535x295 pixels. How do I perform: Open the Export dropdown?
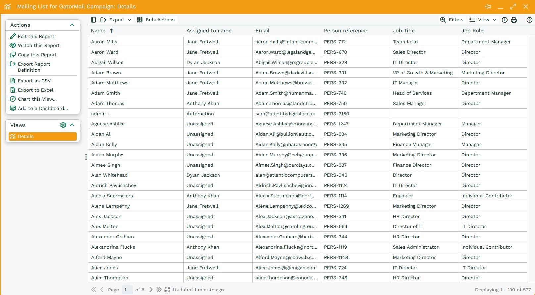[116, 20]
